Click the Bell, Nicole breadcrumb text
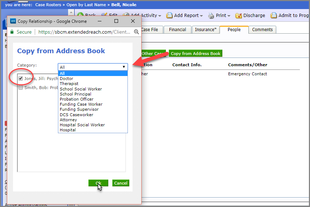The width and height of the screenshot is (310, 207). [x=124, y=5]
